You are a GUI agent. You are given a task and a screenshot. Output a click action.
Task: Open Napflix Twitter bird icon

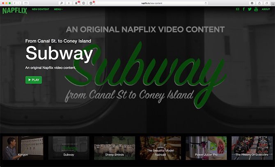click(250, 9)
